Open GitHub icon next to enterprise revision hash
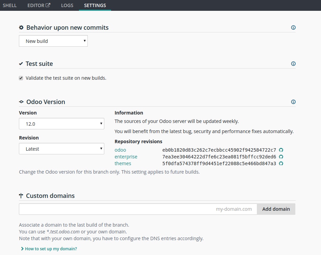 281,157
